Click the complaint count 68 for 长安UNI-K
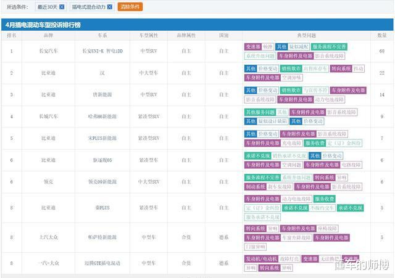 point(382,51)
